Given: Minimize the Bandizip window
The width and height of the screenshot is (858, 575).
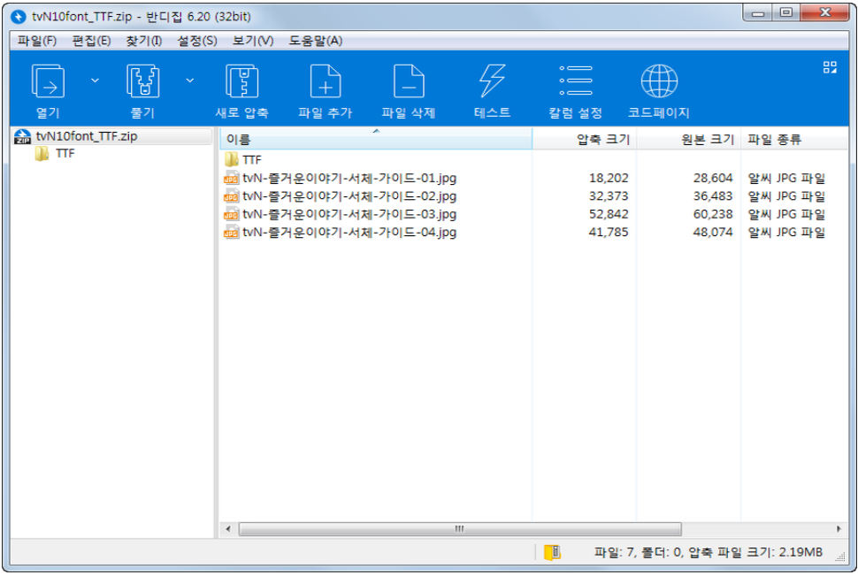Looking at the screenshot, I should 758,13.
